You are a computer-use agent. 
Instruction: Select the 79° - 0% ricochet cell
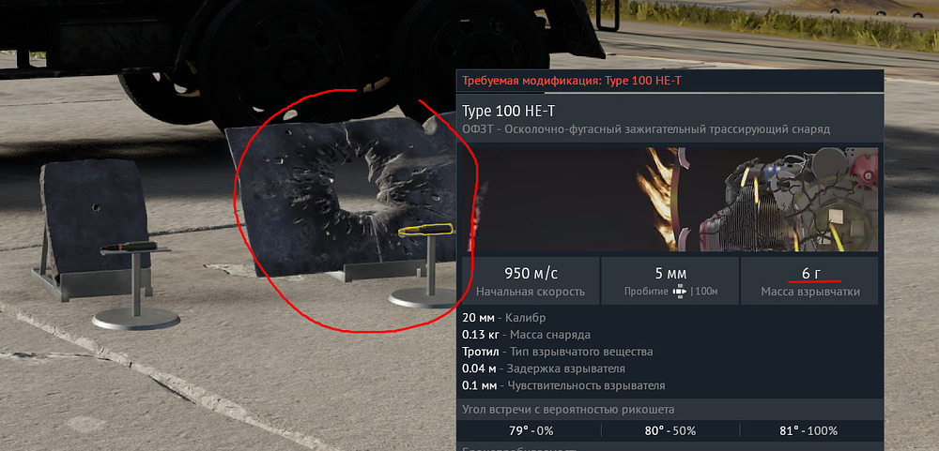point(530,430)
